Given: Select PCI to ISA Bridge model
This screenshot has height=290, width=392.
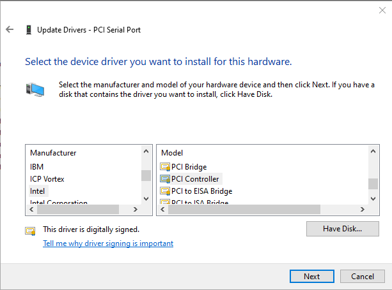Looking at the screenshot, I should pos(200,202).
